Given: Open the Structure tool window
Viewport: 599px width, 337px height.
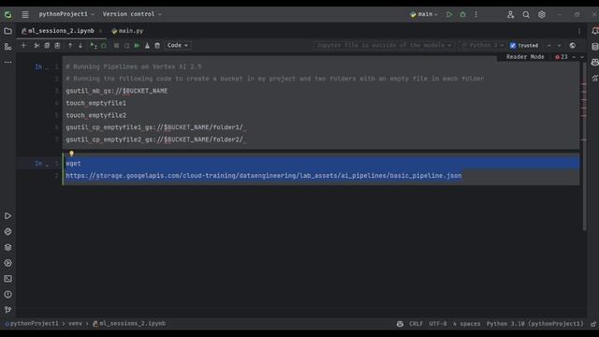Looking at the screenshot, I should (x=7, y=47).
